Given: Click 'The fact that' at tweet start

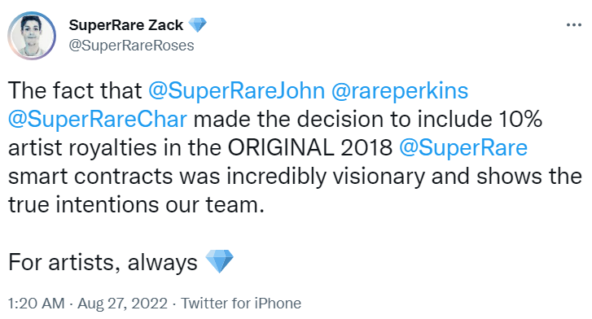Looking at the screenshot, I should (x=75, y=90).
